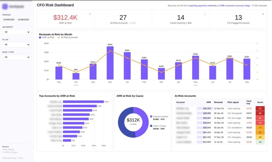Click the top account bar labeled $9K
272x162 pixels.
click(67, 140)
